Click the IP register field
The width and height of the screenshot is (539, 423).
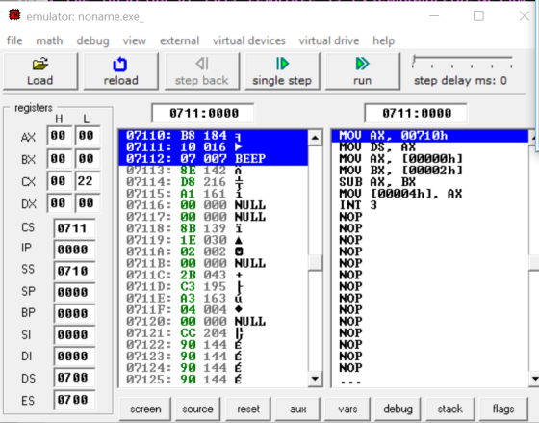[x=74, y=250]
